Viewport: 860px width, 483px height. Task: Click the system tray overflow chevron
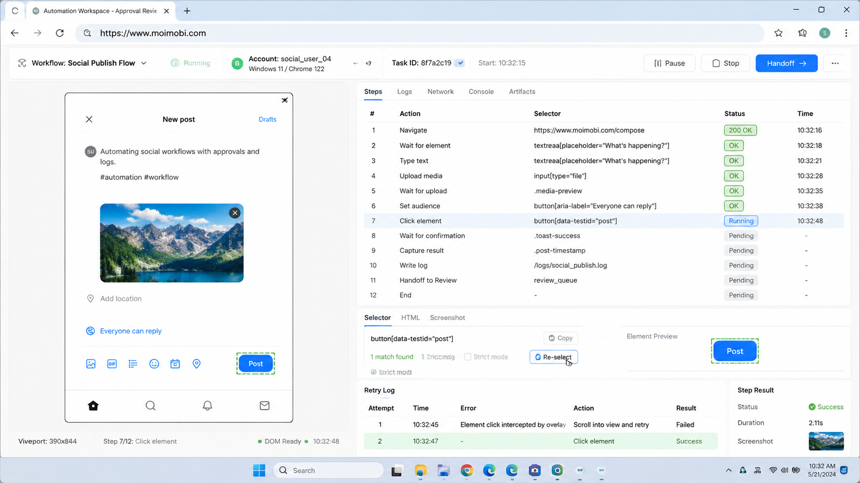(728, 470)
